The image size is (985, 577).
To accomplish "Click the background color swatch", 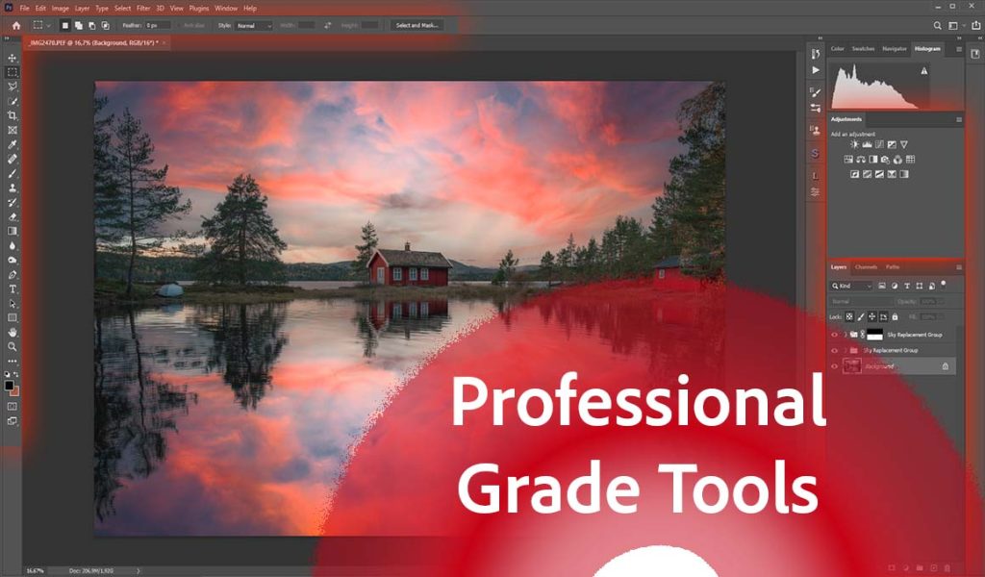I will (15, 391).
